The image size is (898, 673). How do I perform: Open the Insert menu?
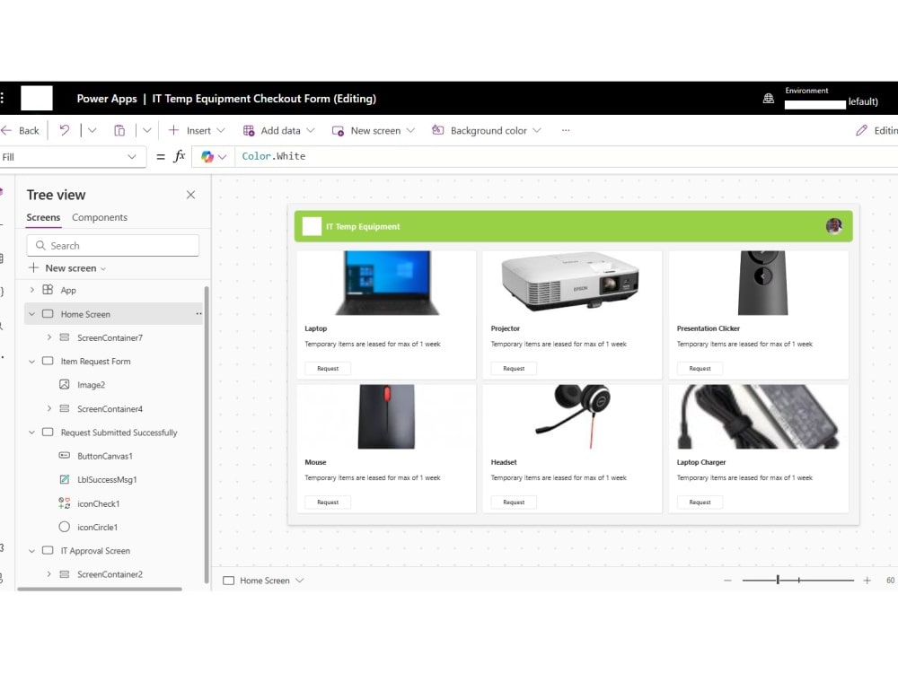[197, 130]
